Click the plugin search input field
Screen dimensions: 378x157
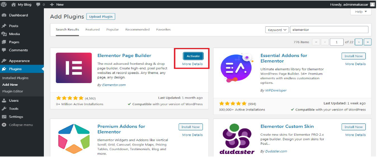click(x=329, y=30)
